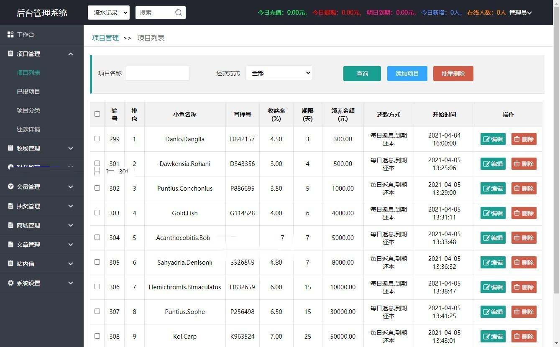Select the checkbox for Puntius.Sophe row
The width and height of the screenshot is (560, 347).
coord(97,311)
